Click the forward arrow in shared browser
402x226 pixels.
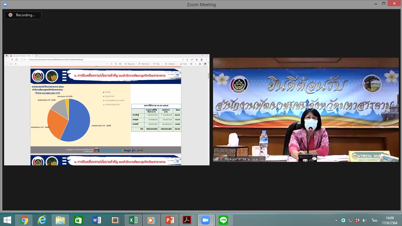pos(12,59)
